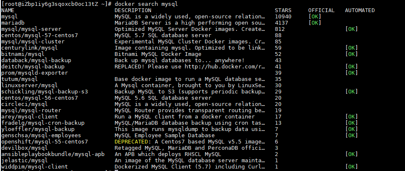
Task: Select the image name 'prom/mysqld-exporter'
Action: point(35,73)
